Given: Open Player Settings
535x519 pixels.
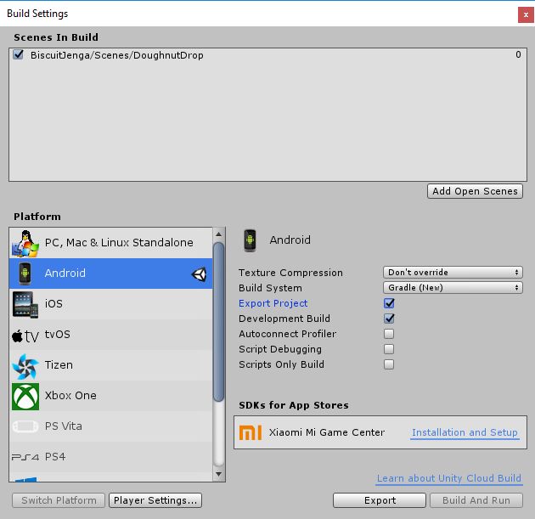Looking at the screenshot, I should 155,500.
